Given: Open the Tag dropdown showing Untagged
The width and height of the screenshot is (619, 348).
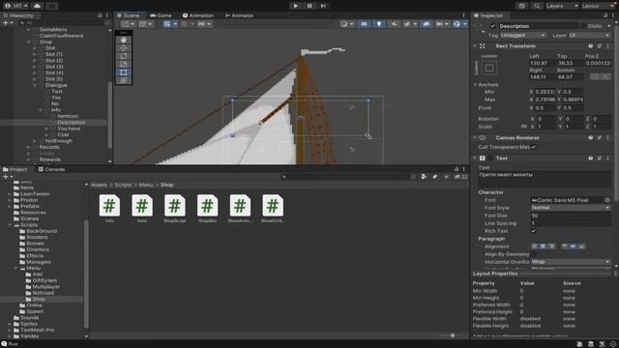Looking at the screenshot, I should coord(523,35).
